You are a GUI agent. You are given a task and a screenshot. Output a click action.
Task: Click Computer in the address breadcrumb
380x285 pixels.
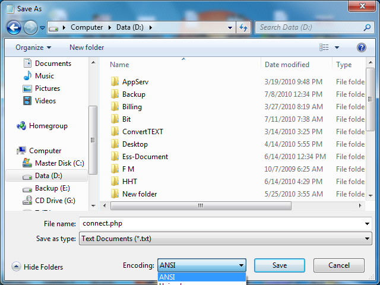[87, 27]
